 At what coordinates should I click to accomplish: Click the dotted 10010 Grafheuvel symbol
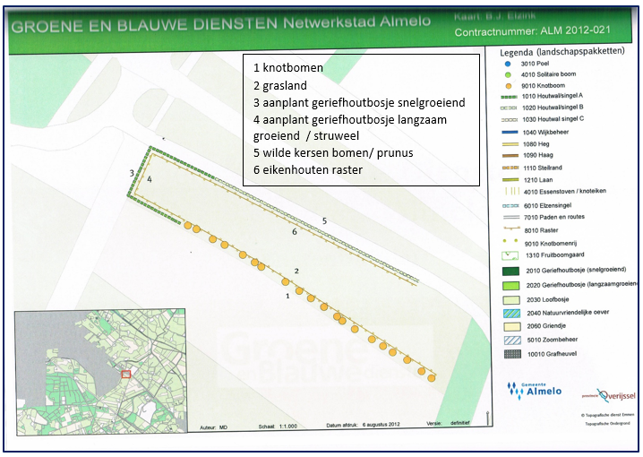(512, 354)
